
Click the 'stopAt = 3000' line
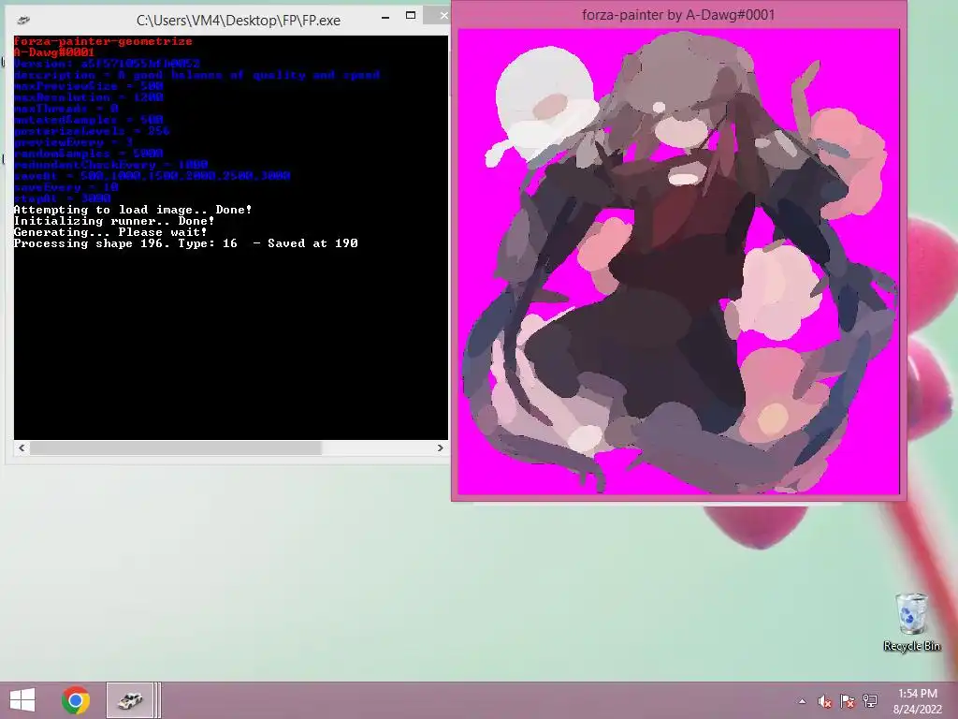pyautogui.click(x=63, y=198)
